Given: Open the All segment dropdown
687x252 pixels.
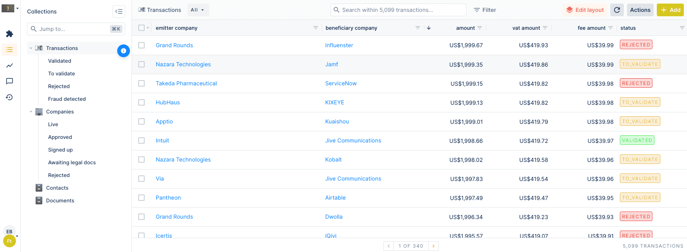Looking at the screenshot, I should coord(198,10).
